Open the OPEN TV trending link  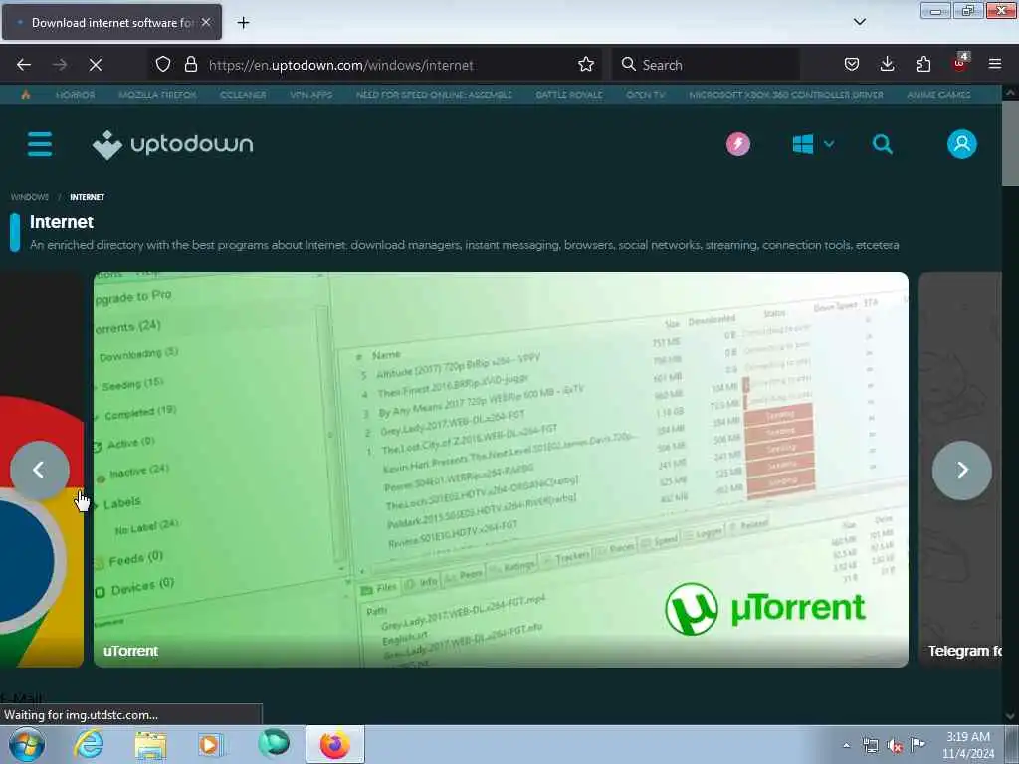tap(645, 95)
